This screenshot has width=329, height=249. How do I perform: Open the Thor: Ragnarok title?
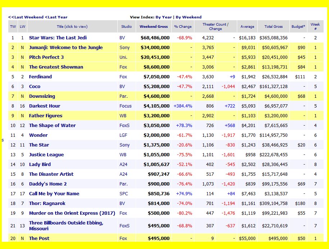click(x=47, y=204)
